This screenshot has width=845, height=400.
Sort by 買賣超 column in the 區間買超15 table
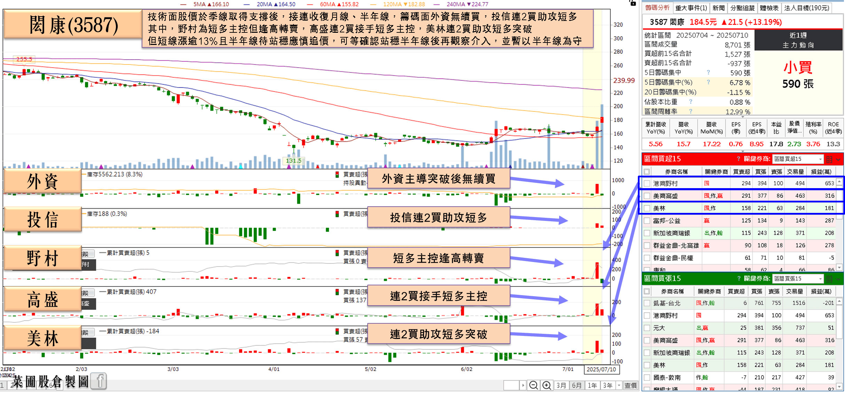click(x=741, y=171)
